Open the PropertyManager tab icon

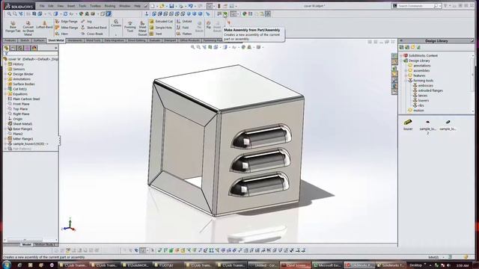tap(13, 48)
